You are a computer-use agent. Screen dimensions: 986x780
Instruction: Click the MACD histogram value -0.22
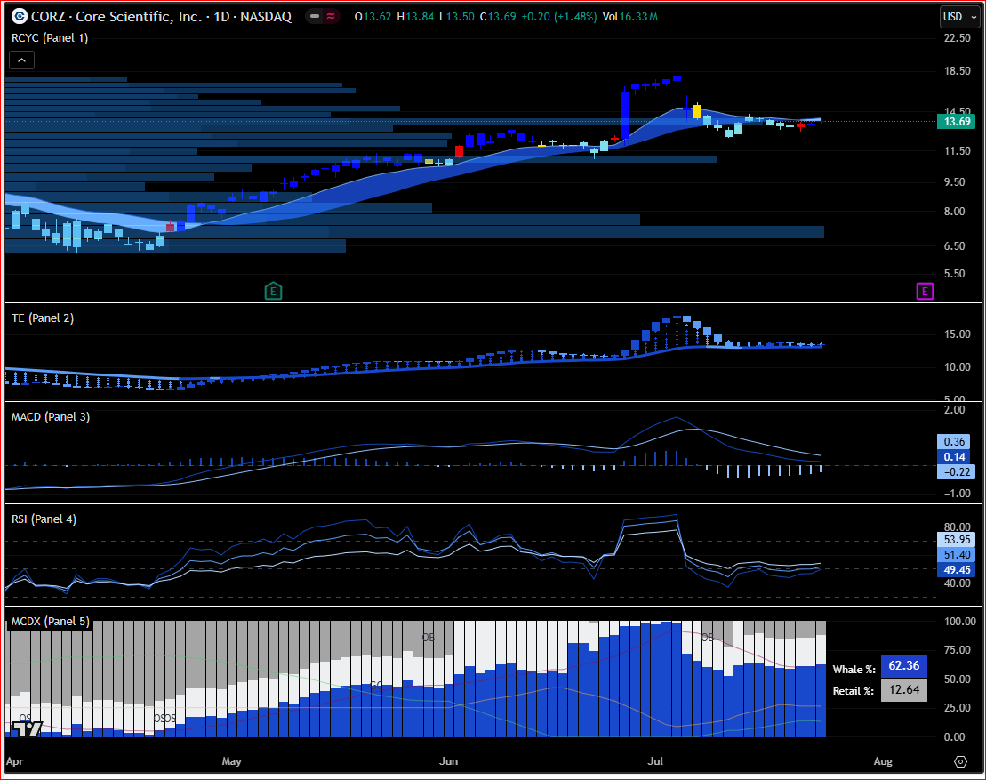[957, 471]
